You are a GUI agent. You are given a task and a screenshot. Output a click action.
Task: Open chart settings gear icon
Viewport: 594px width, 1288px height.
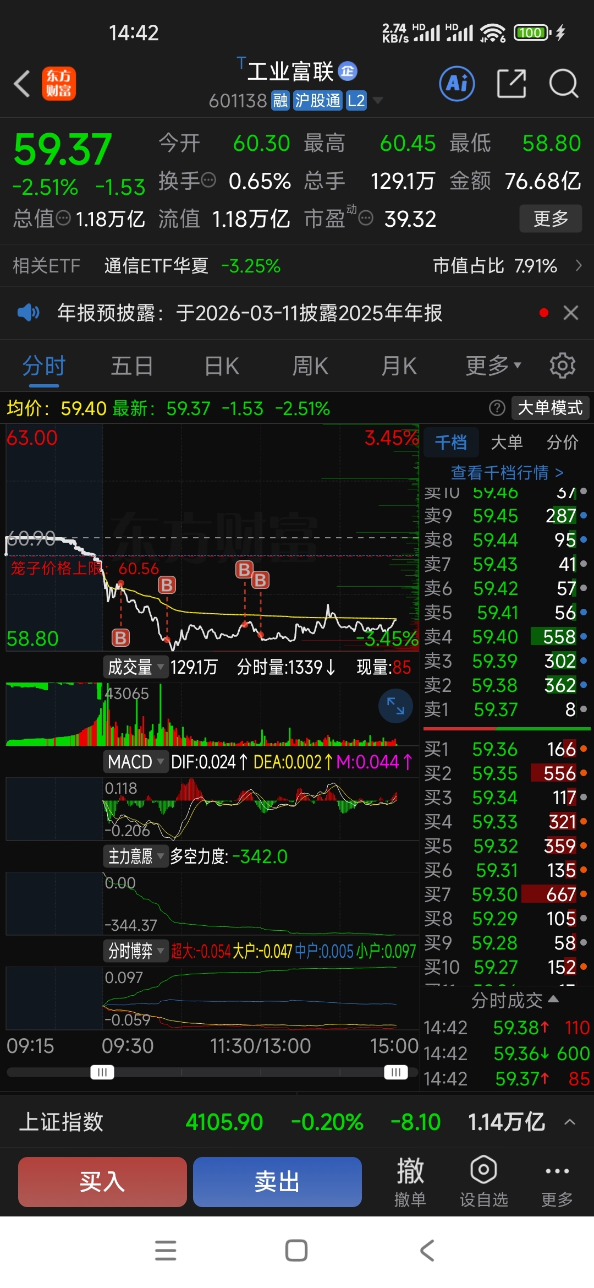point(563,365)
